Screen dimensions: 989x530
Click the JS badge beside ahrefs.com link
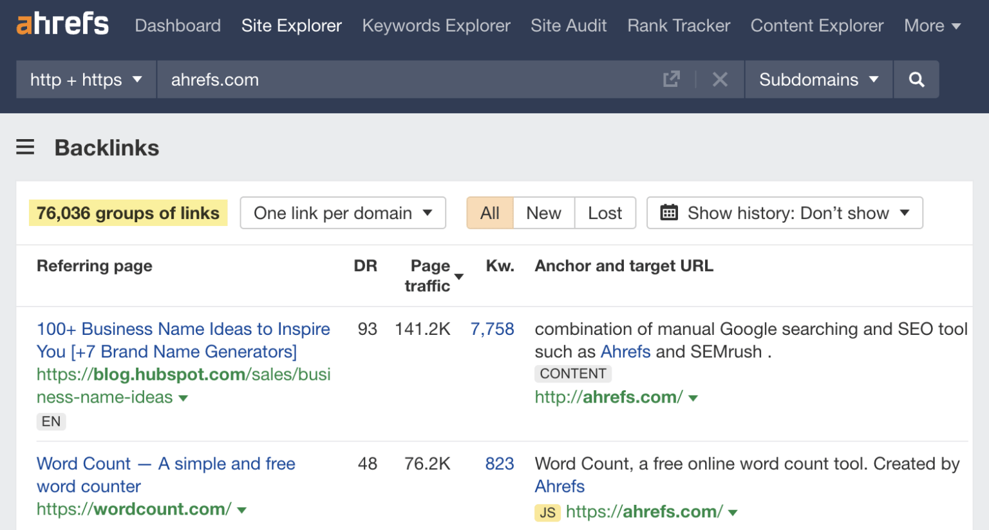click(x=548, y=511)
